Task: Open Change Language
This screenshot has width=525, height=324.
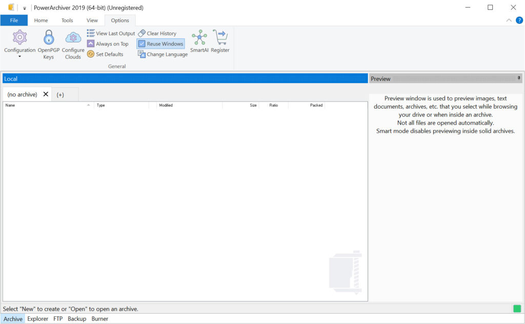Action: click(x=163, y=54)
